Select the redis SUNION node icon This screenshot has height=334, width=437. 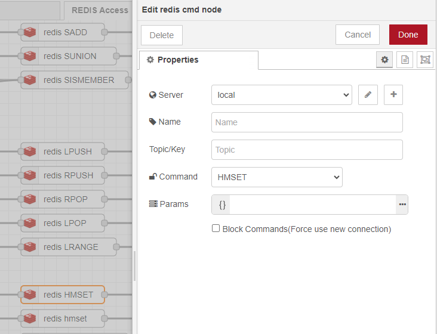[30, 56]
